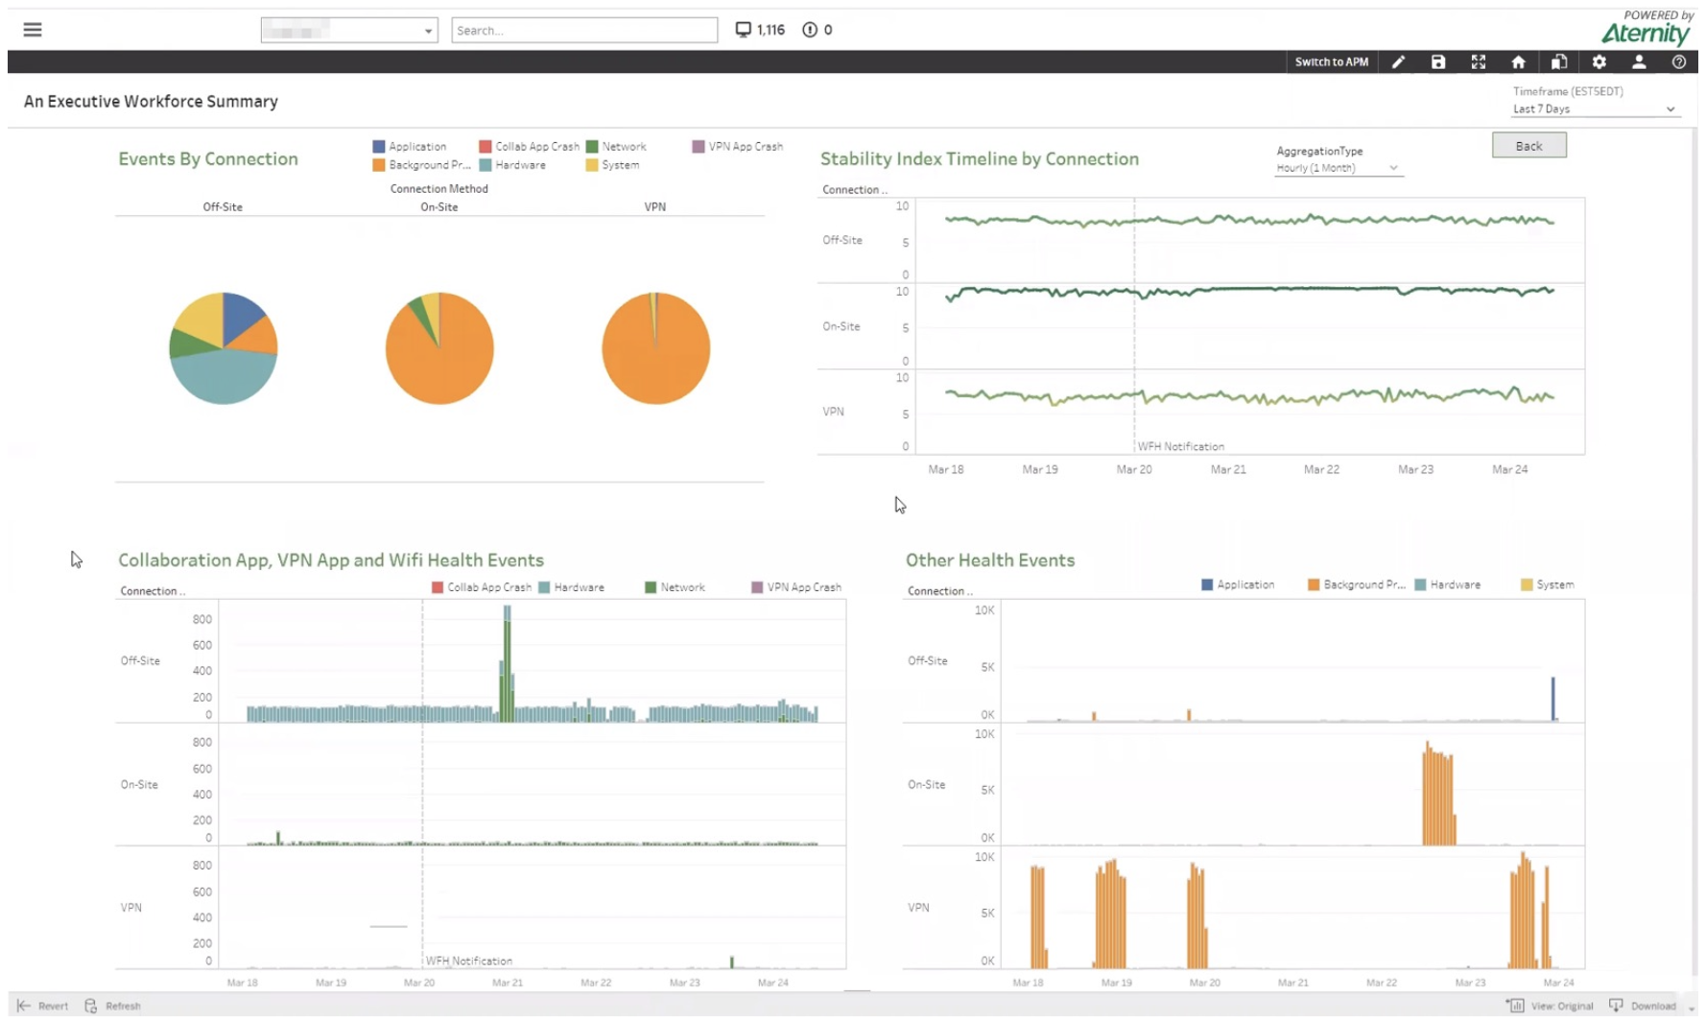The height and width of the screenshot is (1023, 1706).
Task: Click the Connection Method header label
Action: [438, 189]
